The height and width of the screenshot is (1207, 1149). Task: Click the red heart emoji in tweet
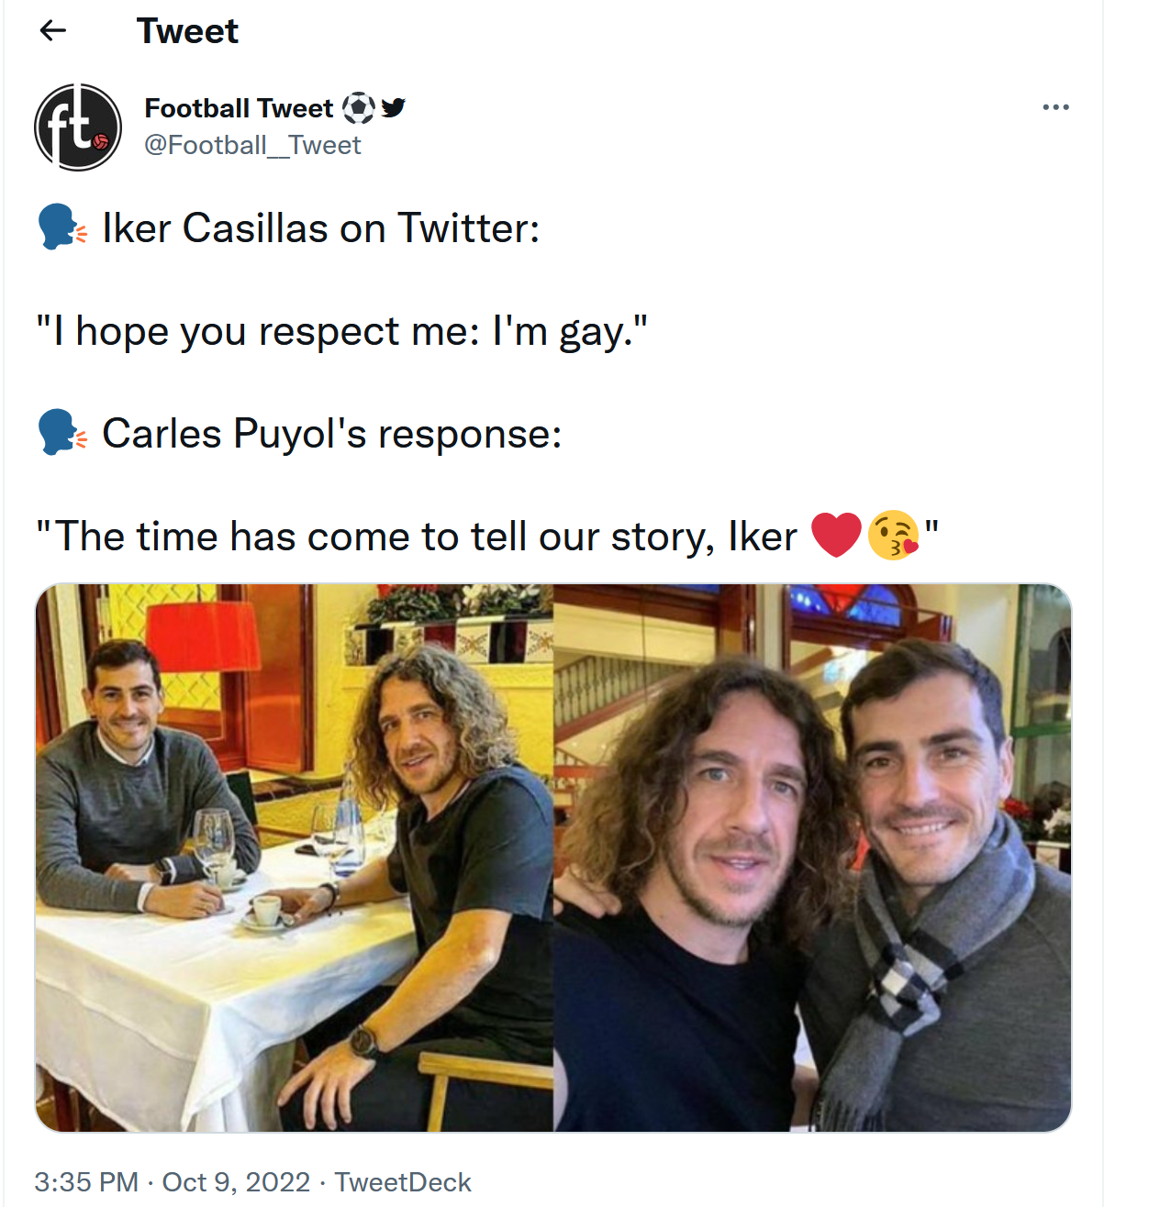[836, 536]
